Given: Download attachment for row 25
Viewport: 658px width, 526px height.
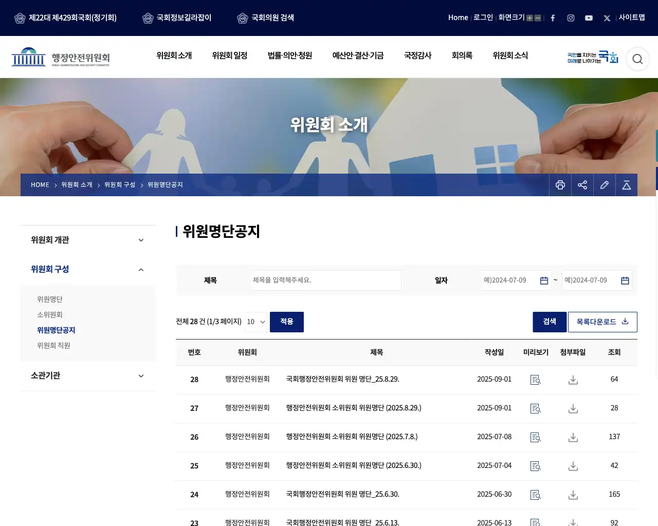Looking at the screenshot, I should tap(573, 466).
